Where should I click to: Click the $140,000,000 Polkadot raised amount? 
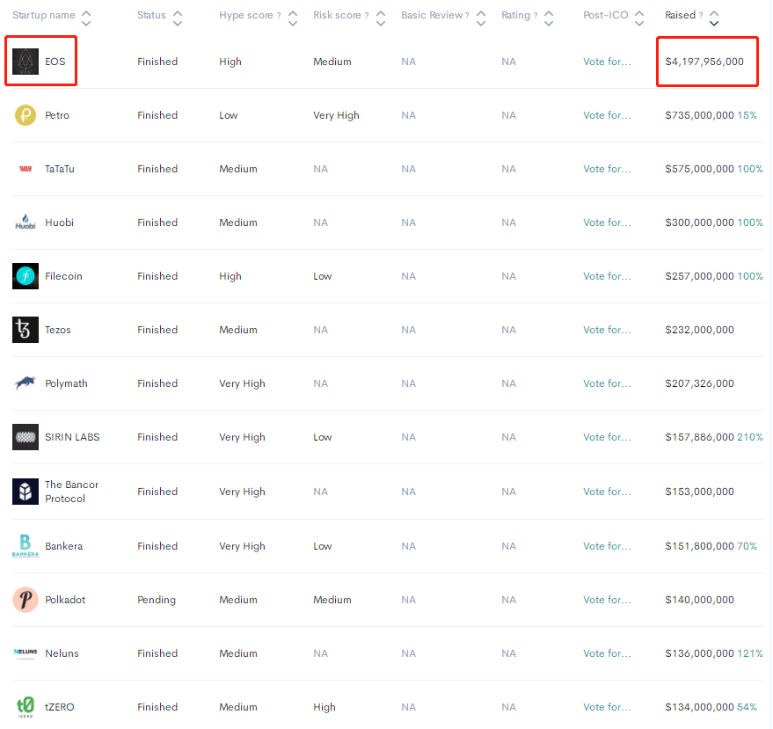[x=699, y=600]
